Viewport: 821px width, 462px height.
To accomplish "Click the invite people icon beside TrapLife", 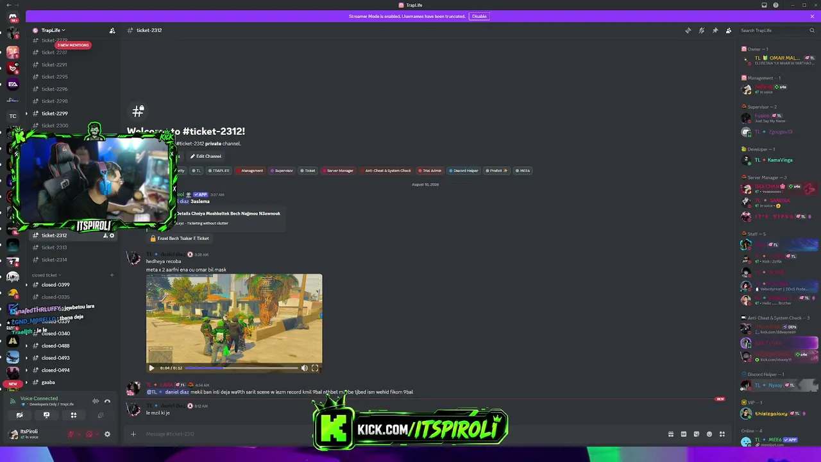I will (112, 30).
